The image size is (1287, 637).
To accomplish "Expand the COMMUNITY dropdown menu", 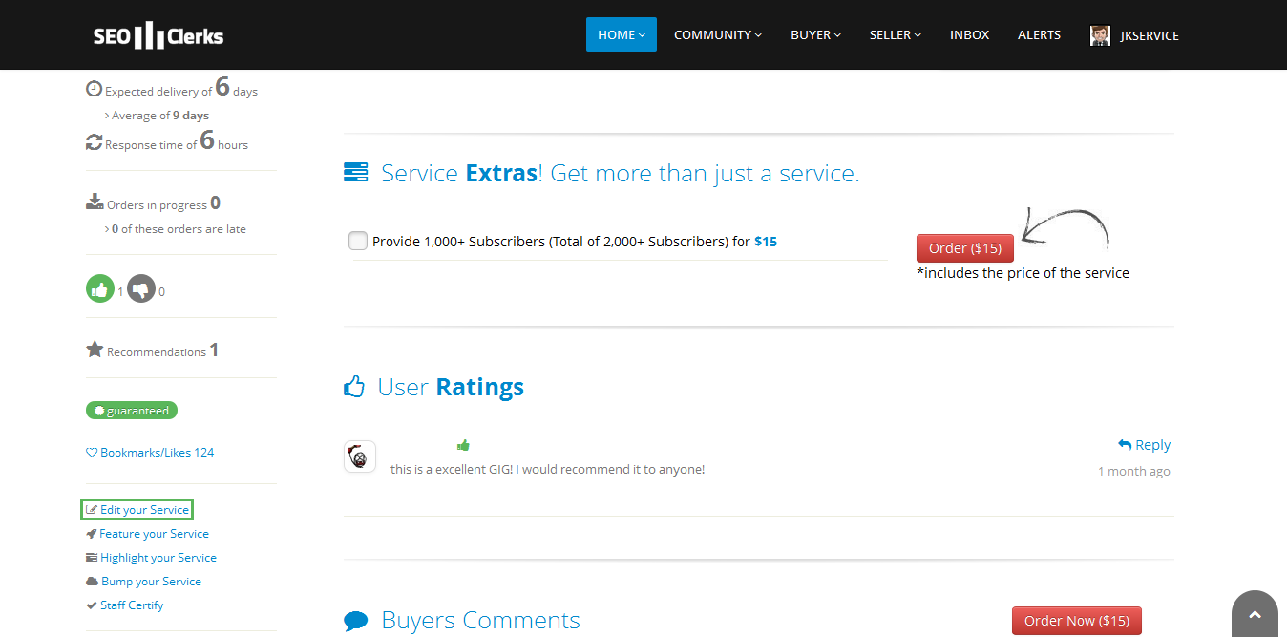I will (x=717, y=34).
